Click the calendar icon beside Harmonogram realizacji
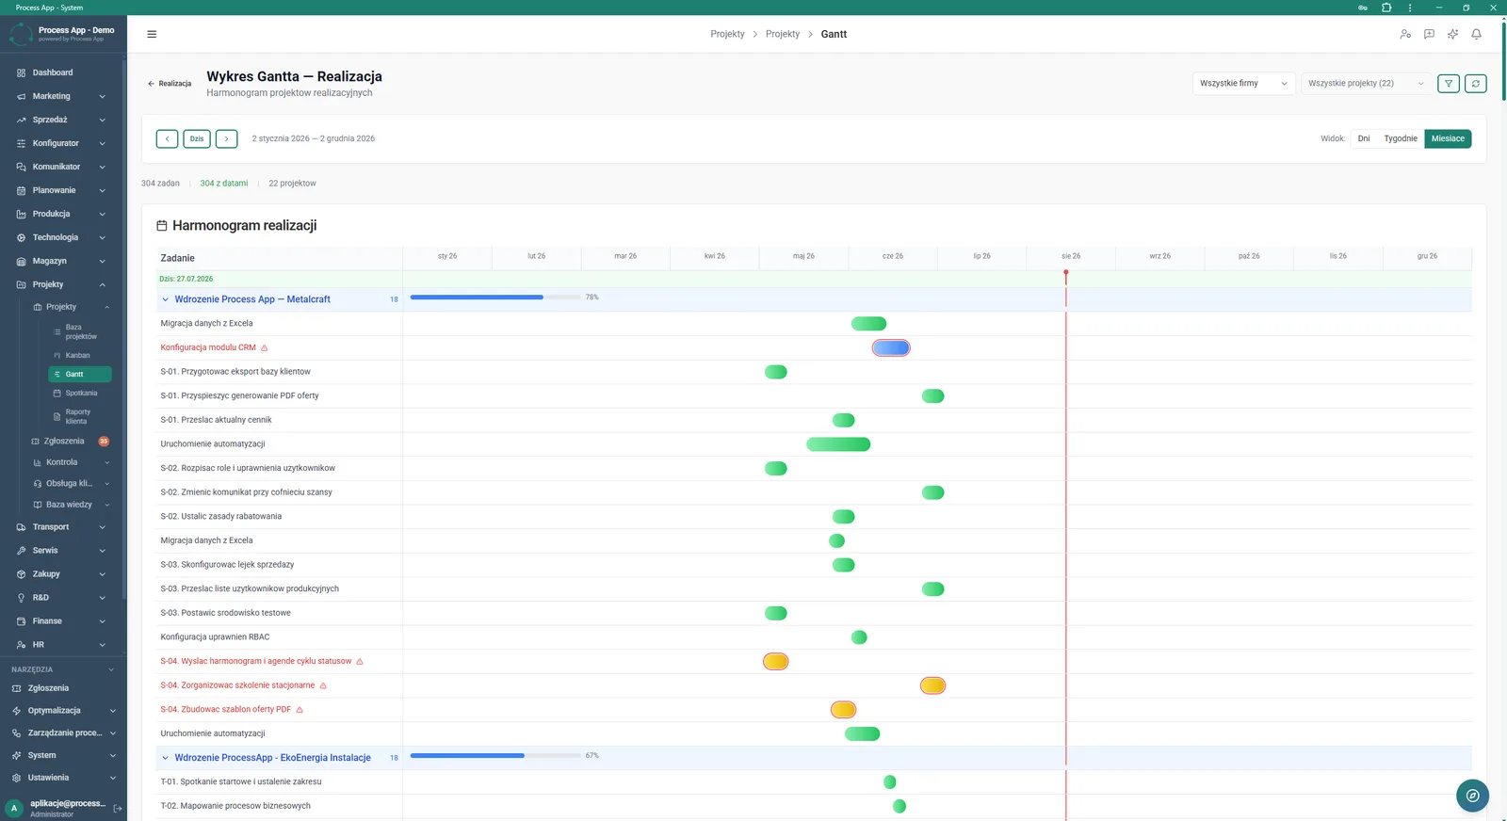The image size is (1507, 821). [162, 226]
